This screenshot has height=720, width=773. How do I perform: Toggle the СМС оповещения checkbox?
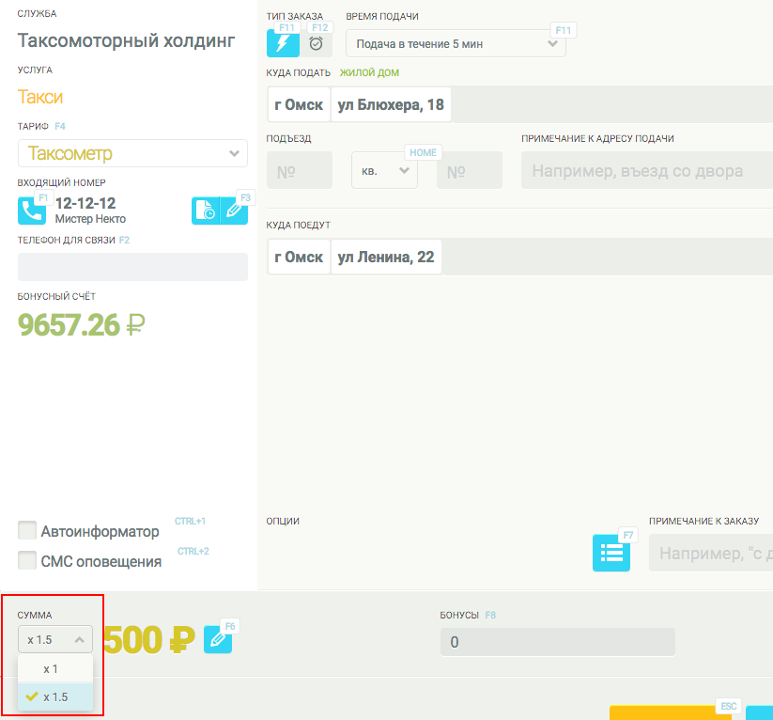tap(27, 560)
